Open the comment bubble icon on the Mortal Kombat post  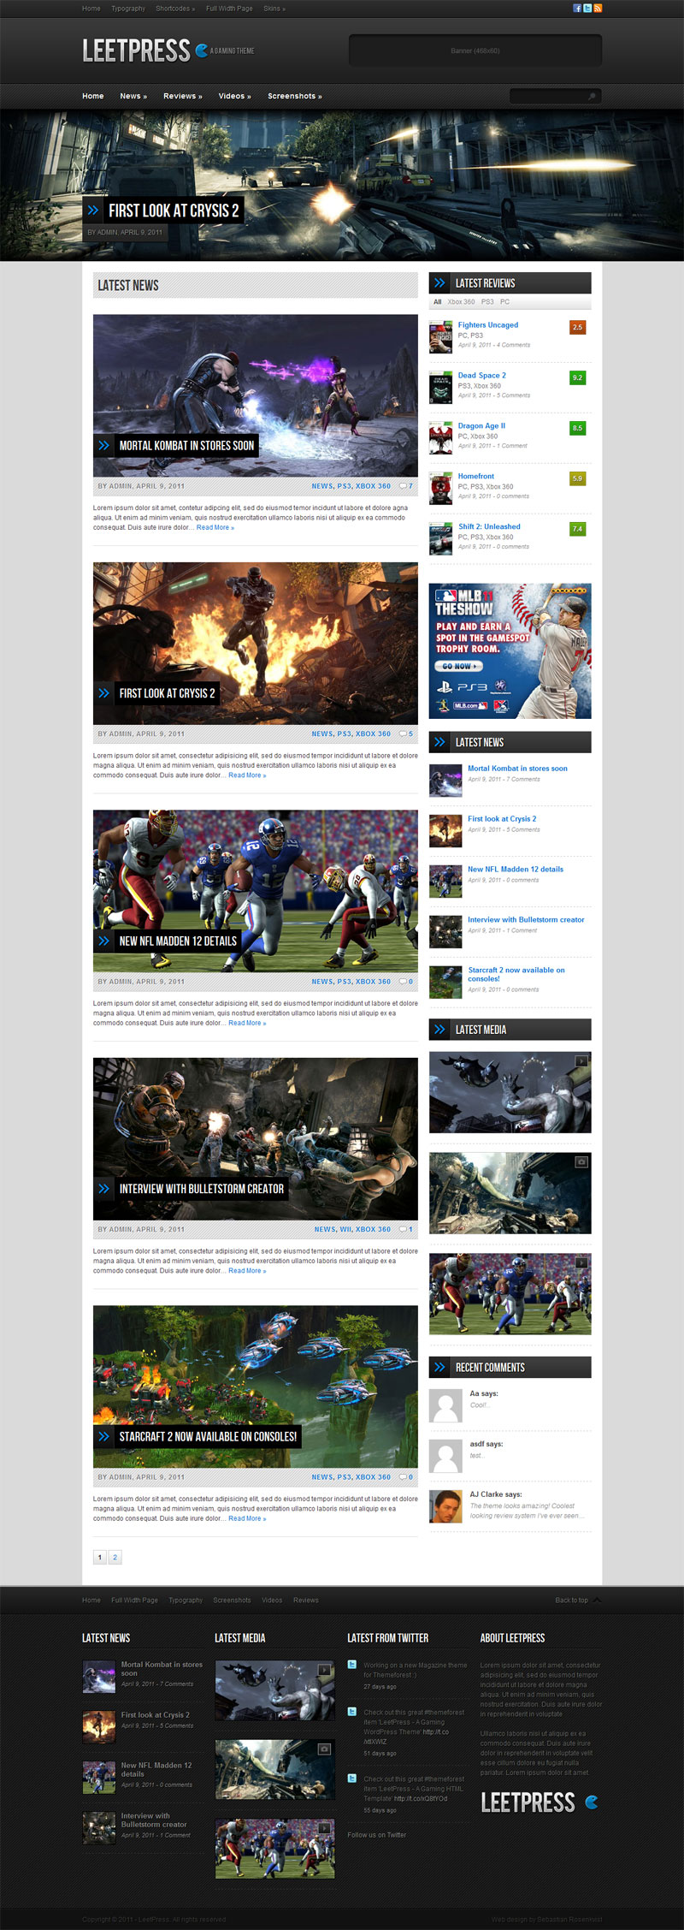[404, 486]
